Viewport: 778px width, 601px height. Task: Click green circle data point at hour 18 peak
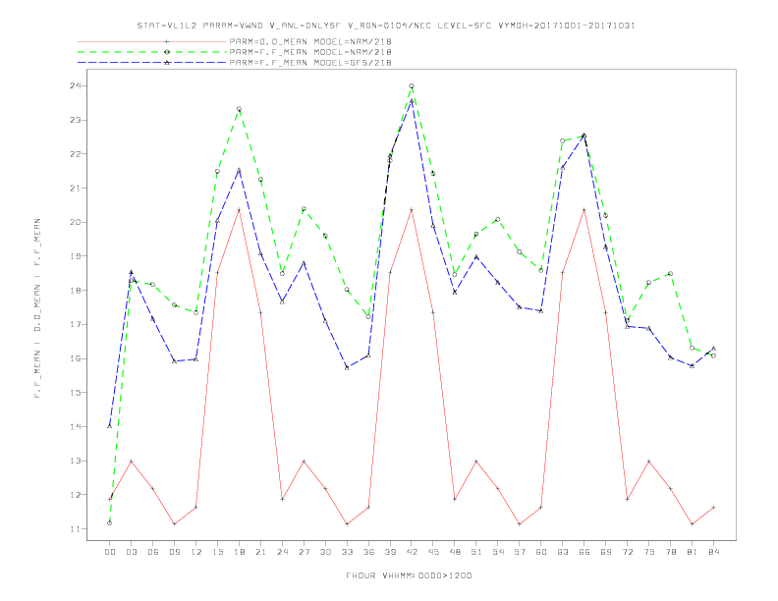[239, 109]
